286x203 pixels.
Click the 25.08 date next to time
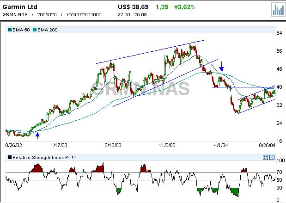pyautogui.click(x=140, y=15)
